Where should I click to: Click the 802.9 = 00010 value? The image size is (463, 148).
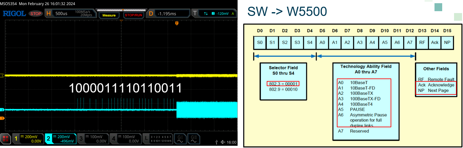click(283, 89)
